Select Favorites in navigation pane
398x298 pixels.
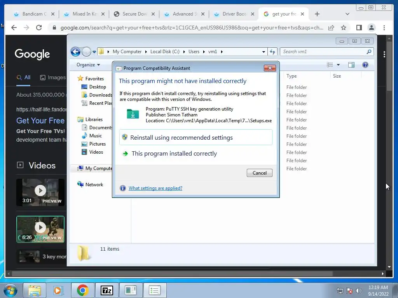(x=91, y=78)
